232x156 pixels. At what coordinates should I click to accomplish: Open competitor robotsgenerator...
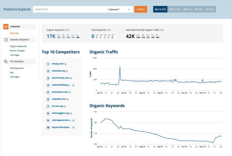(62, 120)
